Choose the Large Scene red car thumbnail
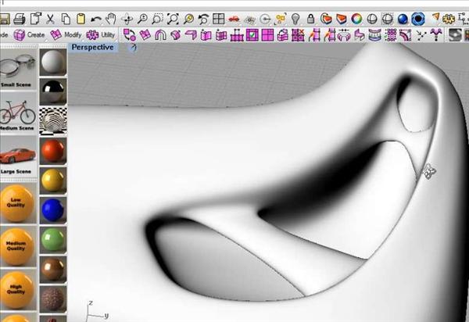The width and height of the screenshot is (469, 322). click(x=18, y=156)
